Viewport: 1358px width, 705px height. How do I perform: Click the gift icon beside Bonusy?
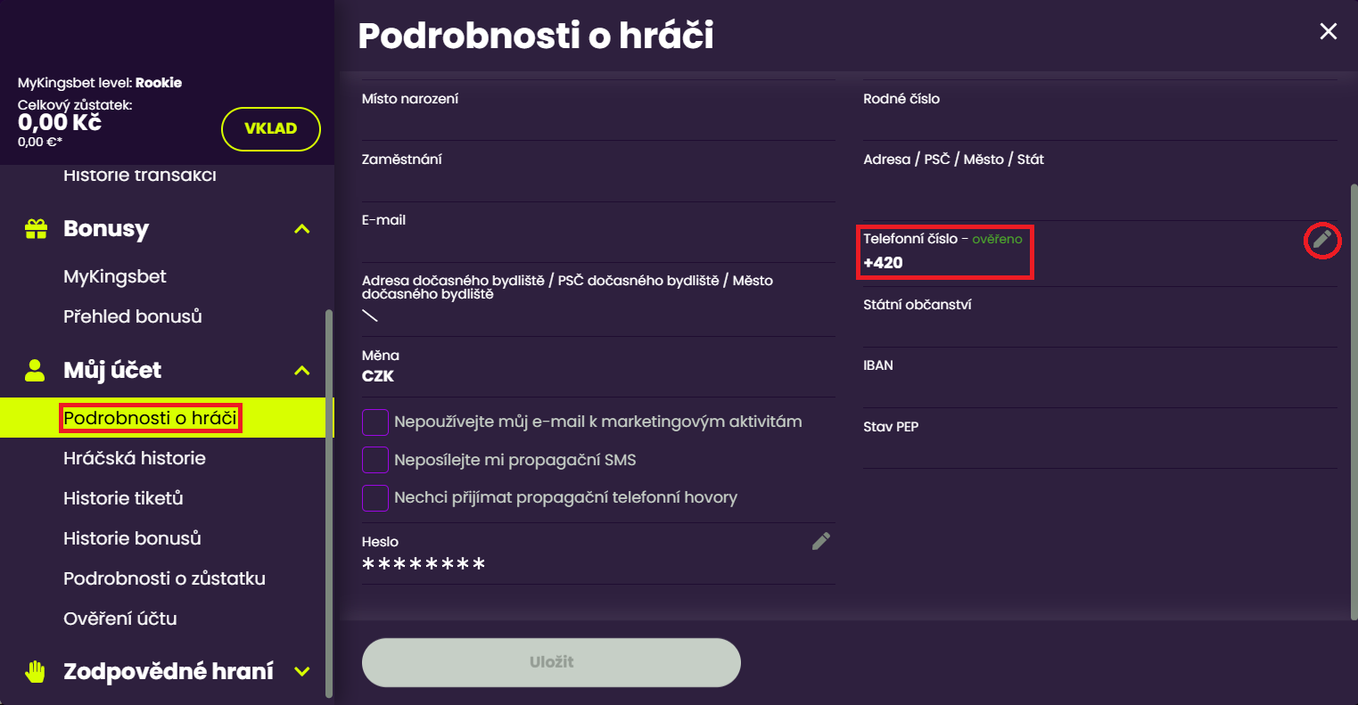tap(36, 229)
